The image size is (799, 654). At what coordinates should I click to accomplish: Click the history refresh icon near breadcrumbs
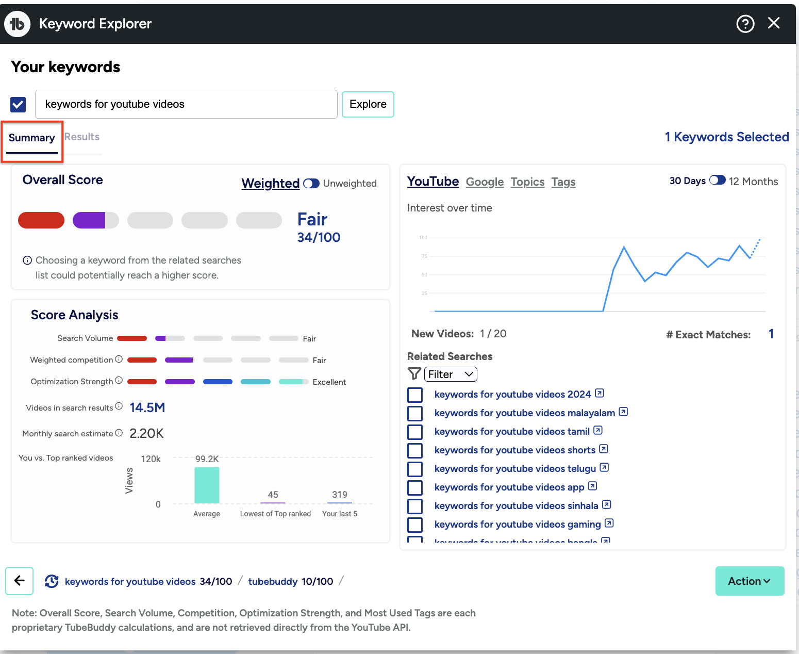[x=52, y=581]
